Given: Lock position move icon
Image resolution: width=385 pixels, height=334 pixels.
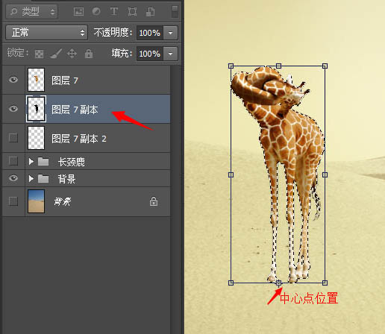Looking at the screenshot, I should pyautogui.click(x=72, y=54).
